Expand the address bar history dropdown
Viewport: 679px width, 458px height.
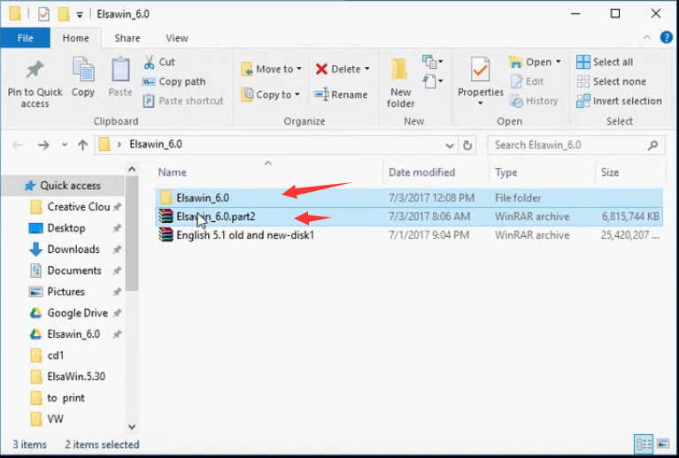tap(450, 146)
